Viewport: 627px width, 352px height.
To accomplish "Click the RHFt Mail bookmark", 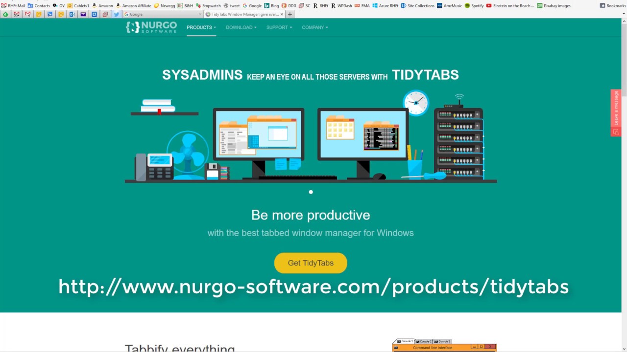I will [x=13, y=5].
